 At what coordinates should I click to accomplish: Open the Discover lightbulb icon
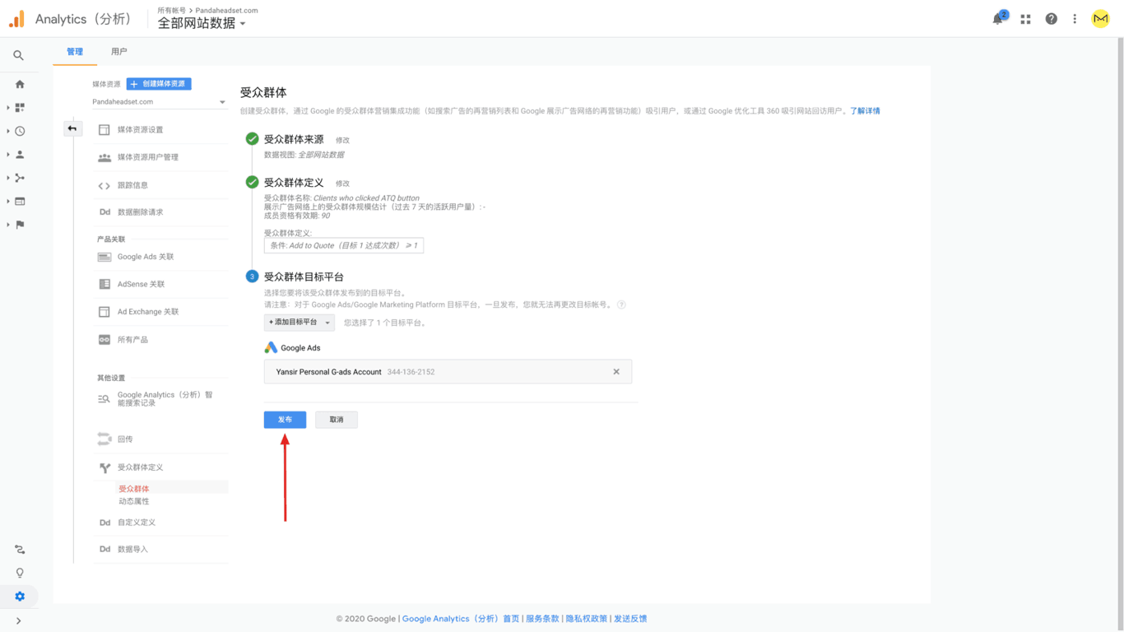point(20,573)
